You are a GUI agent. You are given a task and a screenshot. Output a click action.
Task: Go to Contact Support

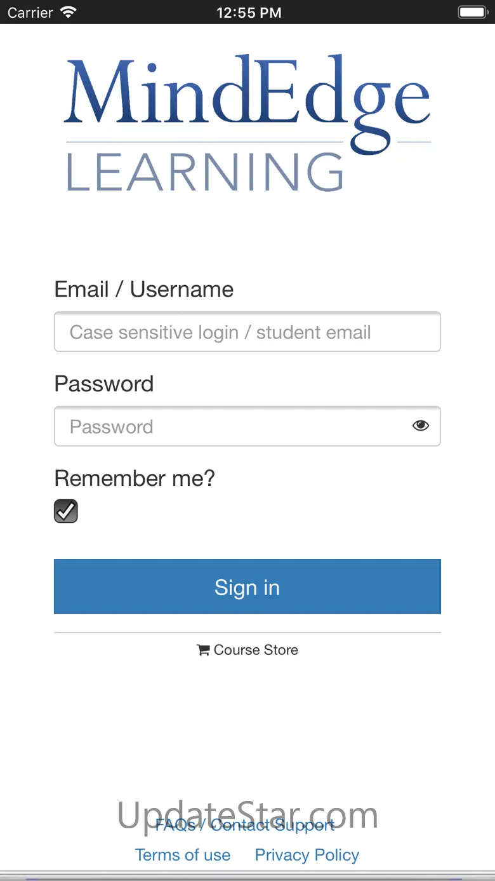click(273, 826)
